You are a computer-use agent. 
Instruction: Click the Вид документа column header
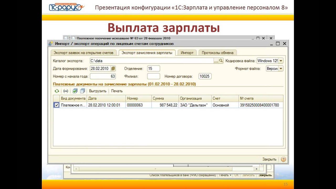73,98
